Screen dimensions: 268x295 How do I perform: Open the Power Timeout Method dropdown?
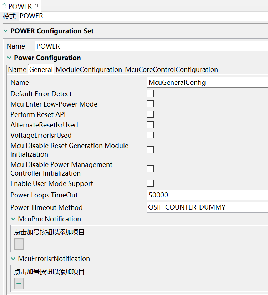tap(207, 207)
